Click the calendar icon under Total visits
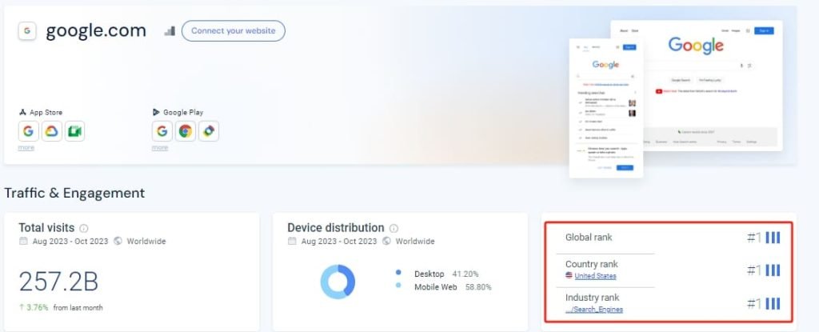This screenshot has width=819, height=332. [23, 241]
